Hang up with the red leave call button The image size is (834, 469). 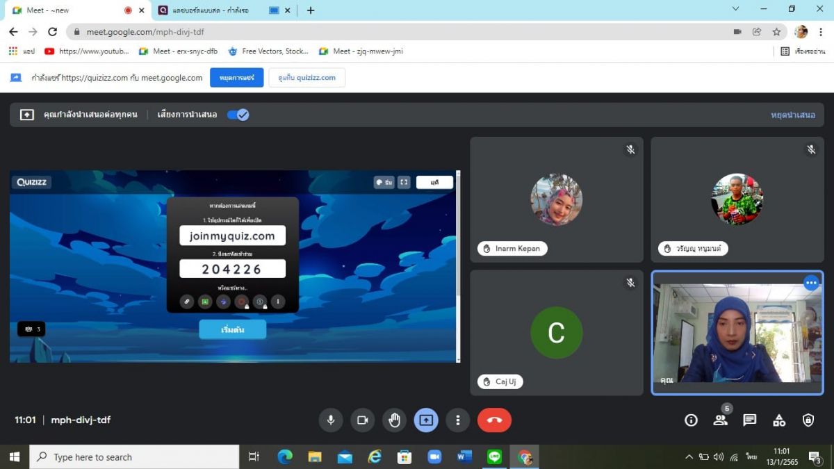[494, 420]
